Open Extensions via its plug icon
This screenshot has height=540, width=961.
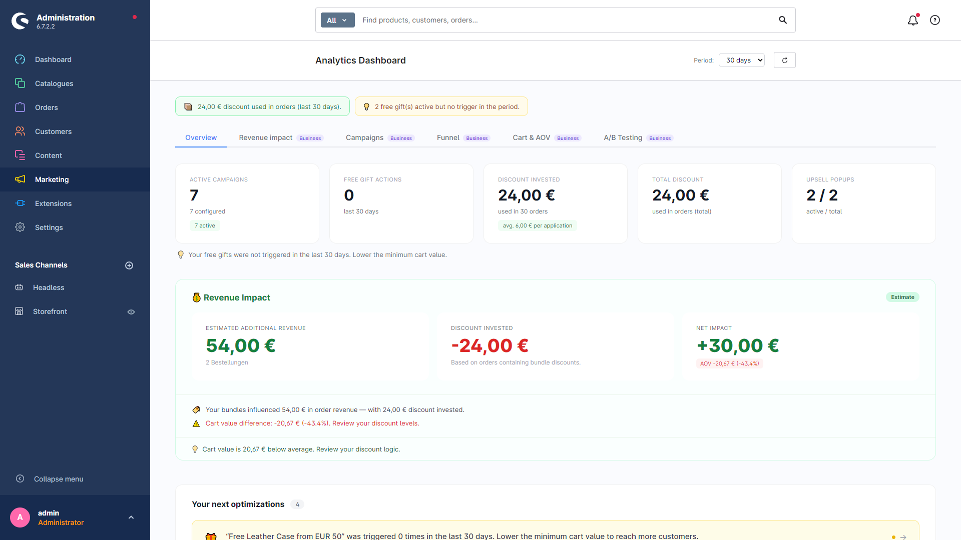click(x=20, y=203)
